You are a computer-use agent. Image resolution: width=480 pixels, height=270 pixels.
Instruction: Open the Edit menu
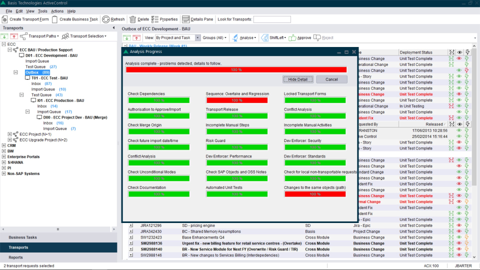pyautogui.click(x=19, y=11)
